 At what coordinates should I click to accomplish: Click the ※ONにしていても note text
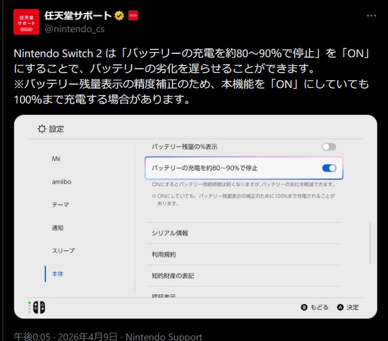click(x=243, y=200)
